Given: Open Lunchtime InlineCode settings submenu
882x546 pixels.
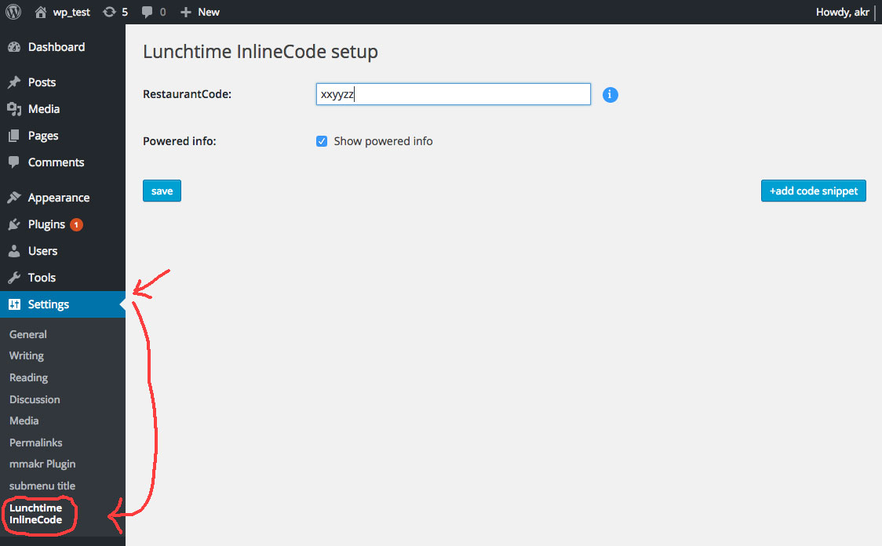Looking at the screenshot, I should click(x=36, y=514).
